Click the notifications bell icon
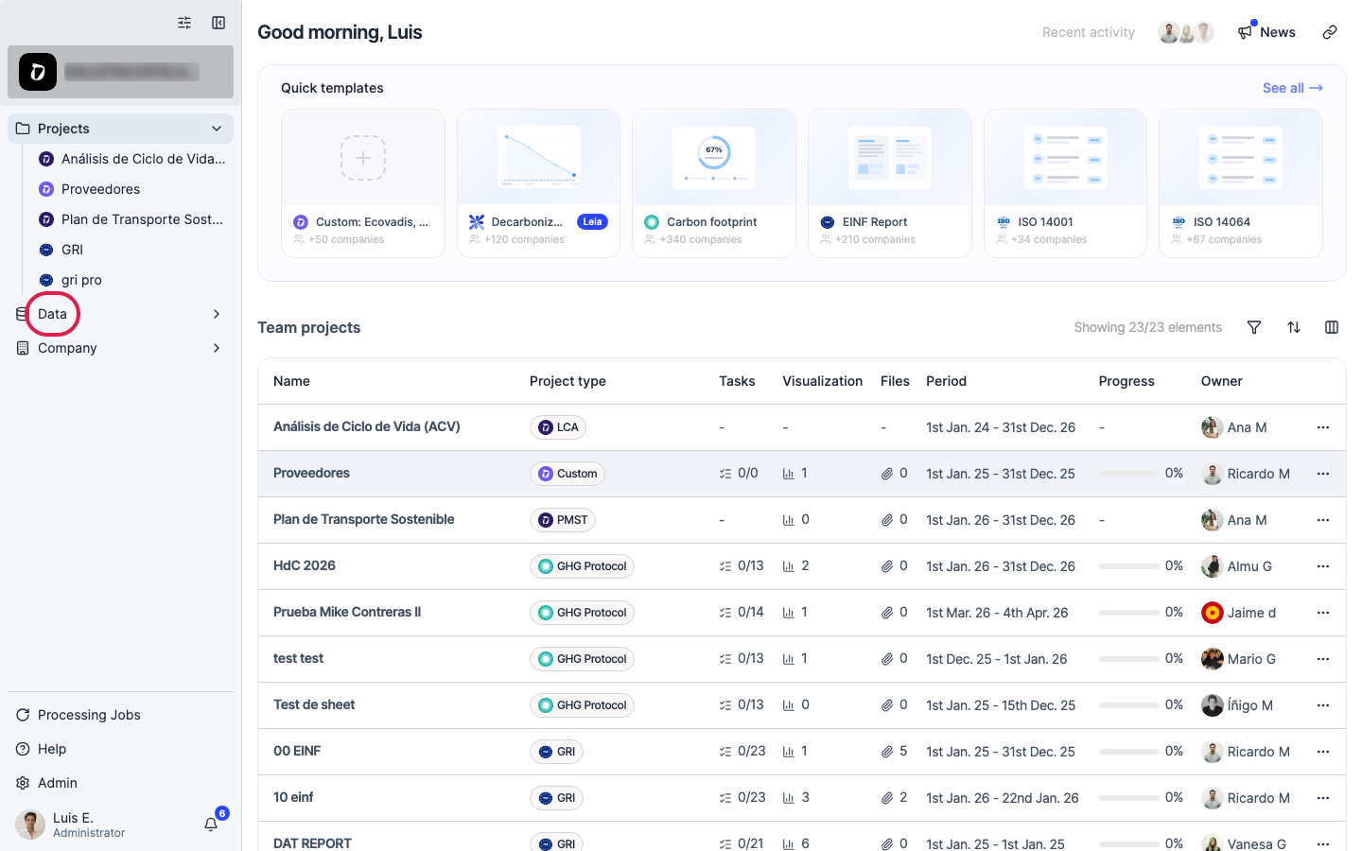The image size is (1362, 851). click(x=211, y=825)
